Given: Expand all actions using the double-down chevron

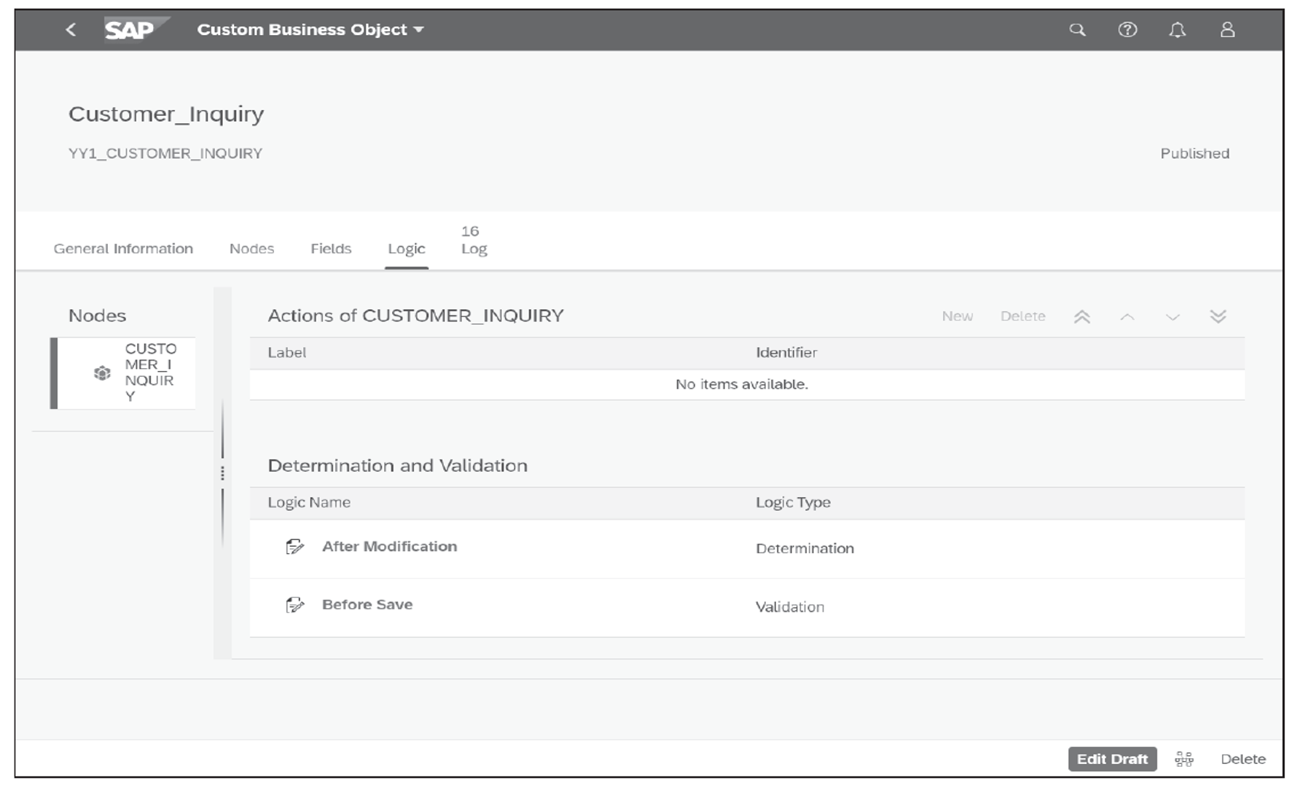Looking at the screenshot, I should [x=1218, y=316].
